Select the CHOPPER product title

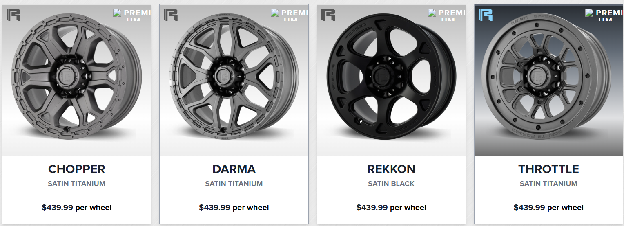[76, 169]
